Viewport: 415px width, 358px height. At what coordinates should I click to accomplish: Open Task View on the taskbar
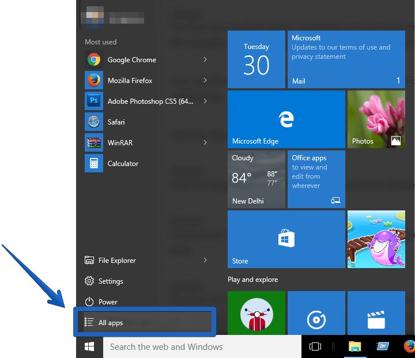(315, 346)
